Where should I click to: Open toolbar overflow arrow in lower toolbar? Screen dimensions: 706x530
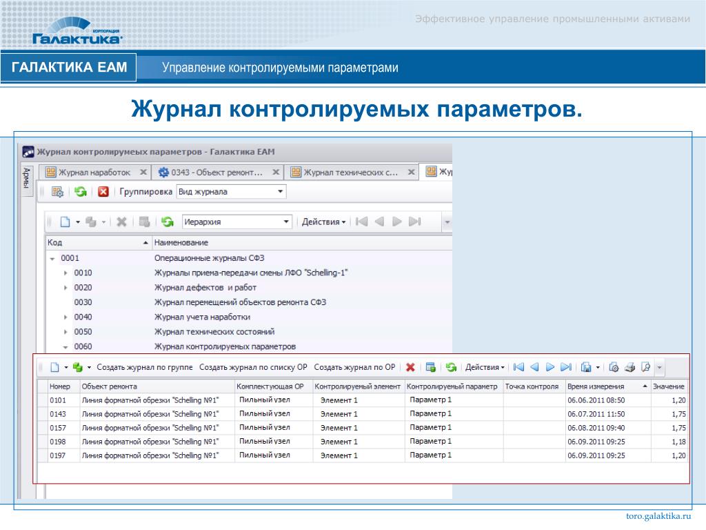659,368
